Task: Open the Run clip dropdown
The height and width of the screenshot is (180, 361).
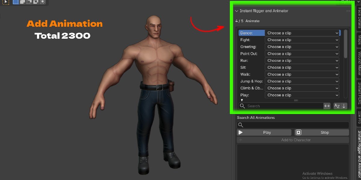Action: click(302, 61)
